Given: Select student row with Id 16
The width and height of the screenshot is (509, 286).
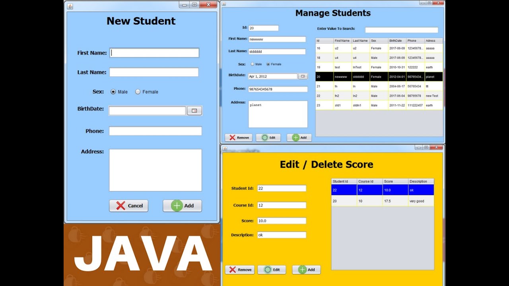Looking at the screenshot, I should 379,48.
